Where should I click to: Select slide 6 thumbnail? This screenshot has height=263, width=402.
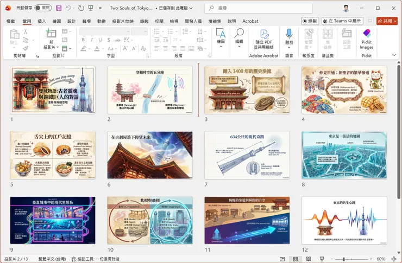point(150,155)
